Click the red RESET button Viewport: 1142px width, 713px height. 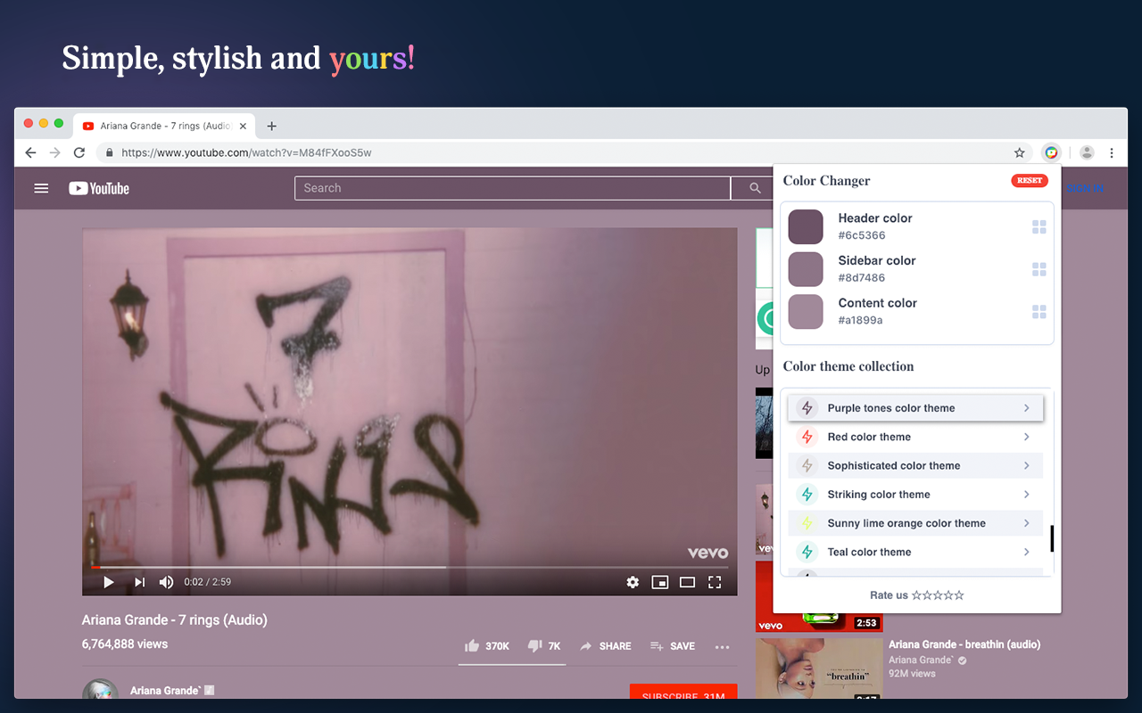[x=1029, y=180]
